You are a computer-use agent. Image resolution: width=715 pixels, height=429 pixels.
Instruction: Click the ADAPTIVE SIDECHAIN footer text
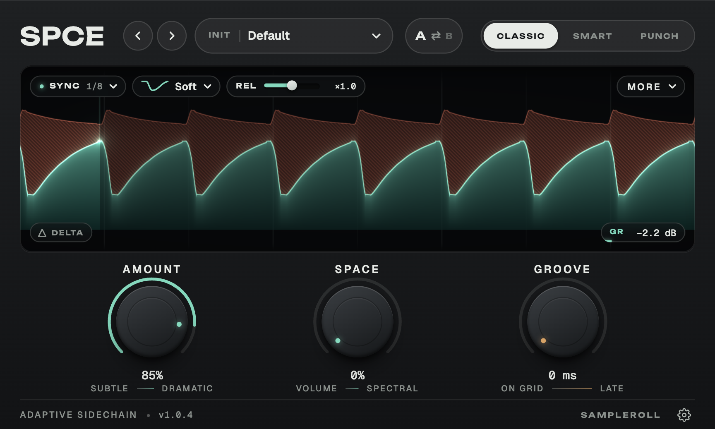click(78, 415)
